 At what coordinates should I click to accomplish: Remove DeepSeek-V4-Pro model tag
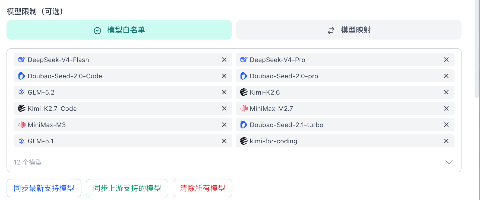point(446,60)
